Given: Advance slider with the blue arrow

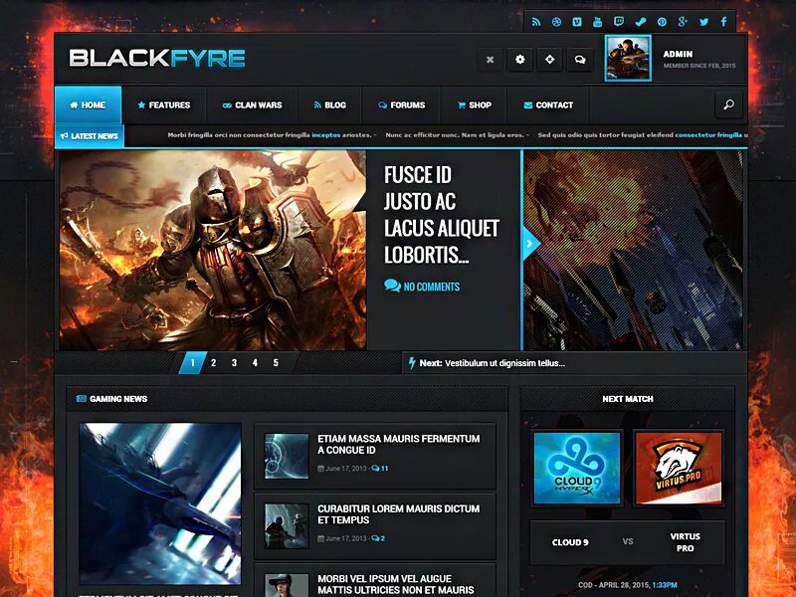Looking at the screenshot, I should (x=529, y=244).
